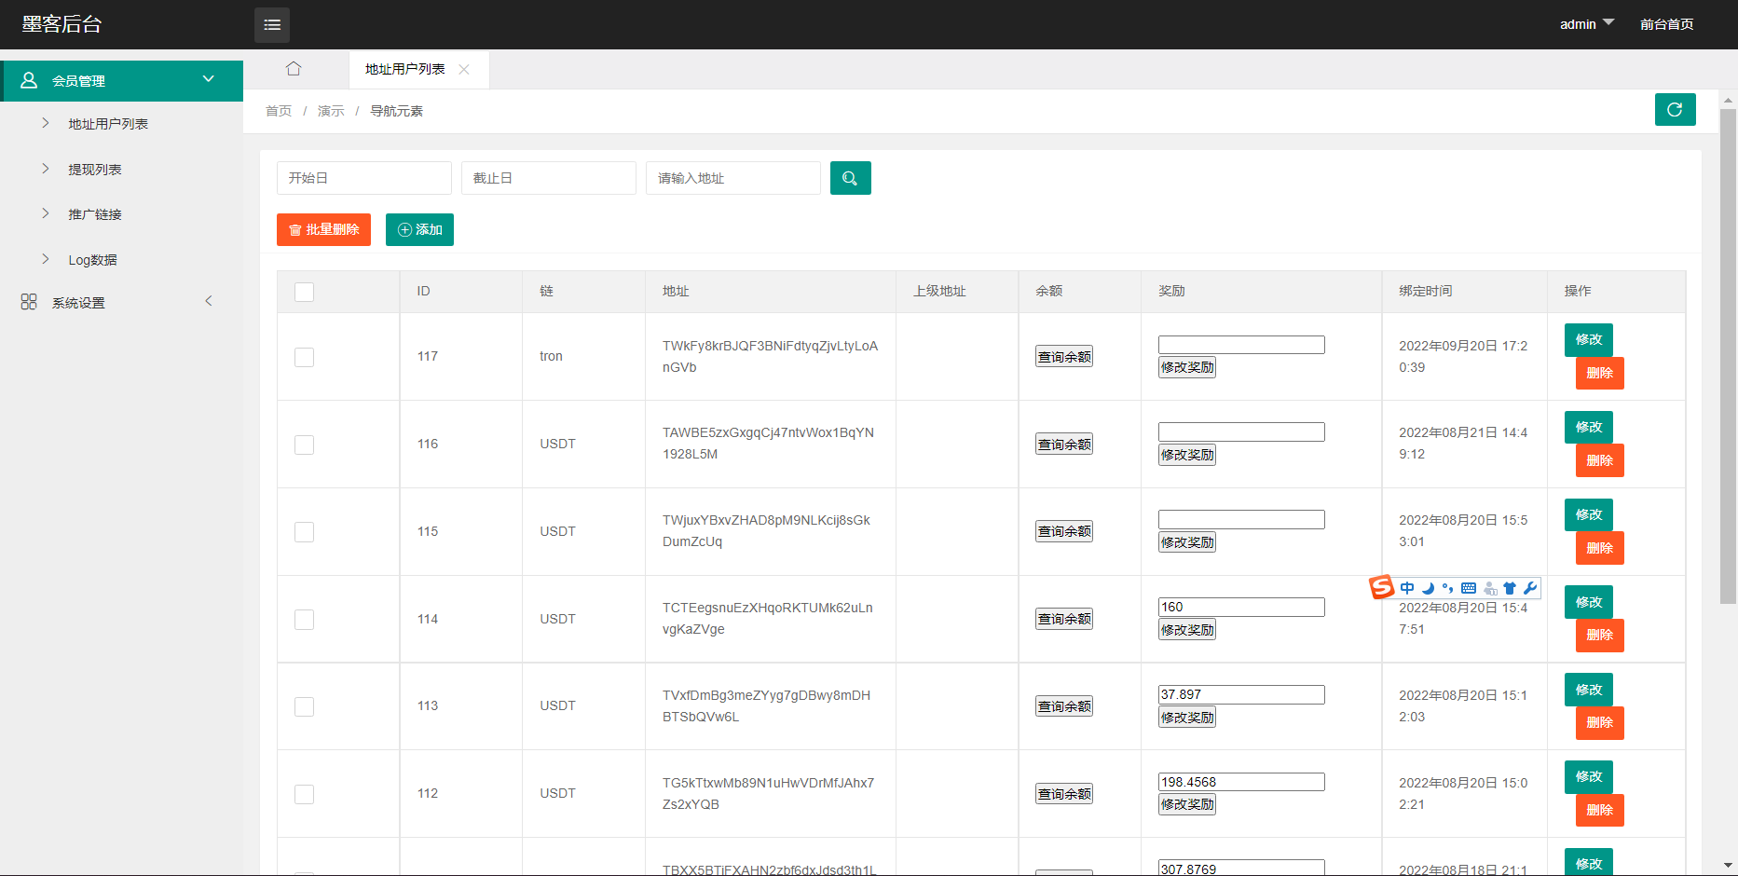Click 查询余额 for ID 113

(1064, 706)
